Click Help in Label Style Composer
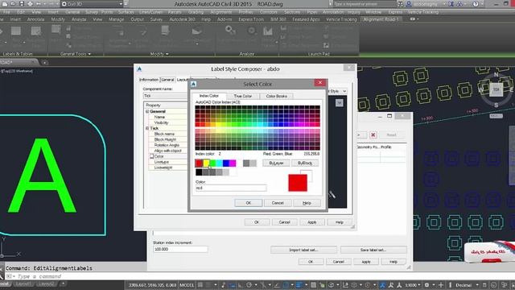The image size is (515, 290). 340,222
